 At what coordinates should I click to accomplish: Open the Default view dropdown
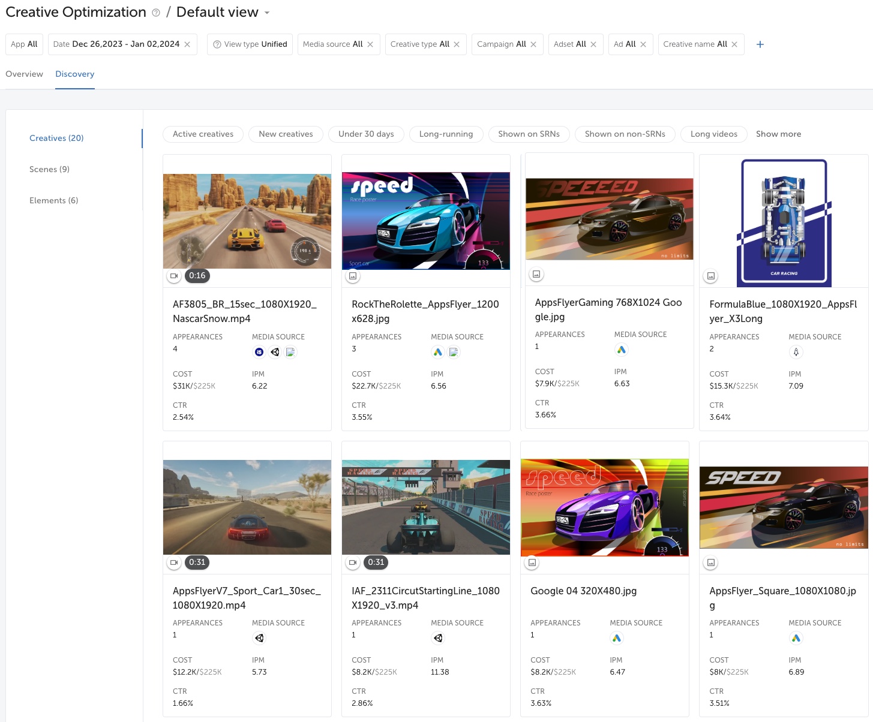(x=267, y=13)
